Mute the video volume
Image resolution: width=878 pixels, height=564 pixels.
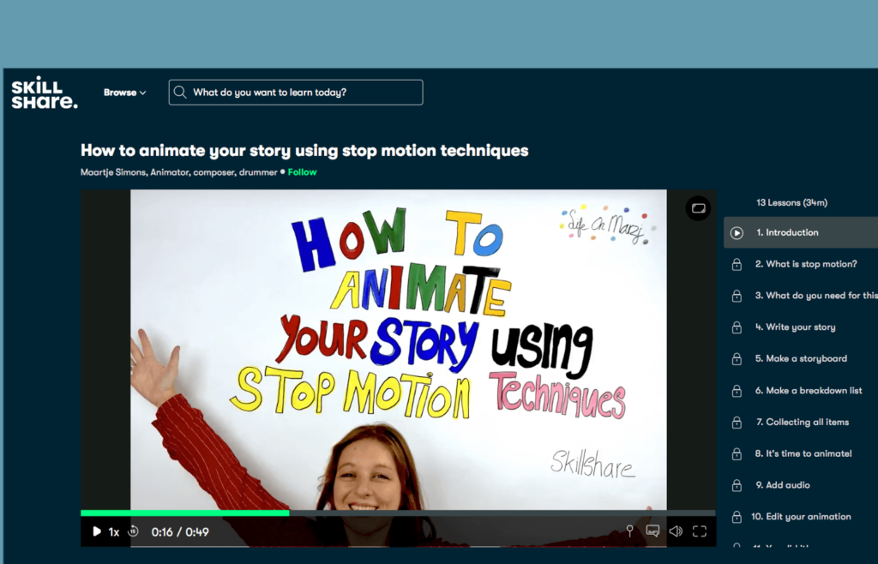coord(676,531)
